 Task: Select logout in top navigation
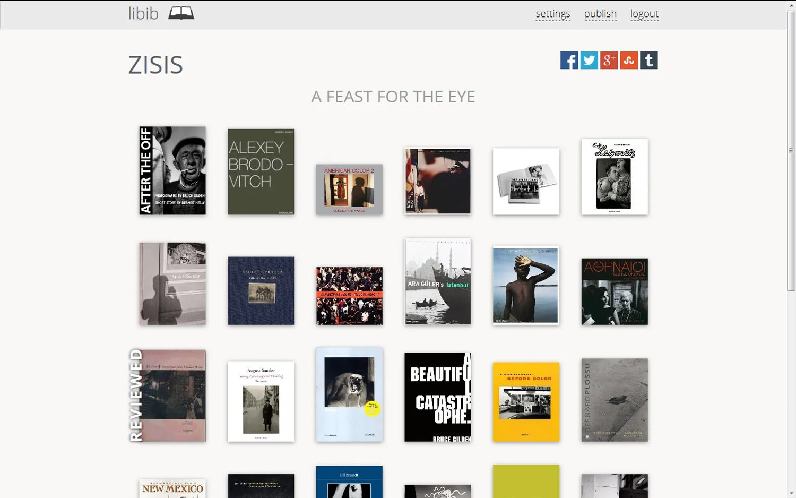click(644, 14)
